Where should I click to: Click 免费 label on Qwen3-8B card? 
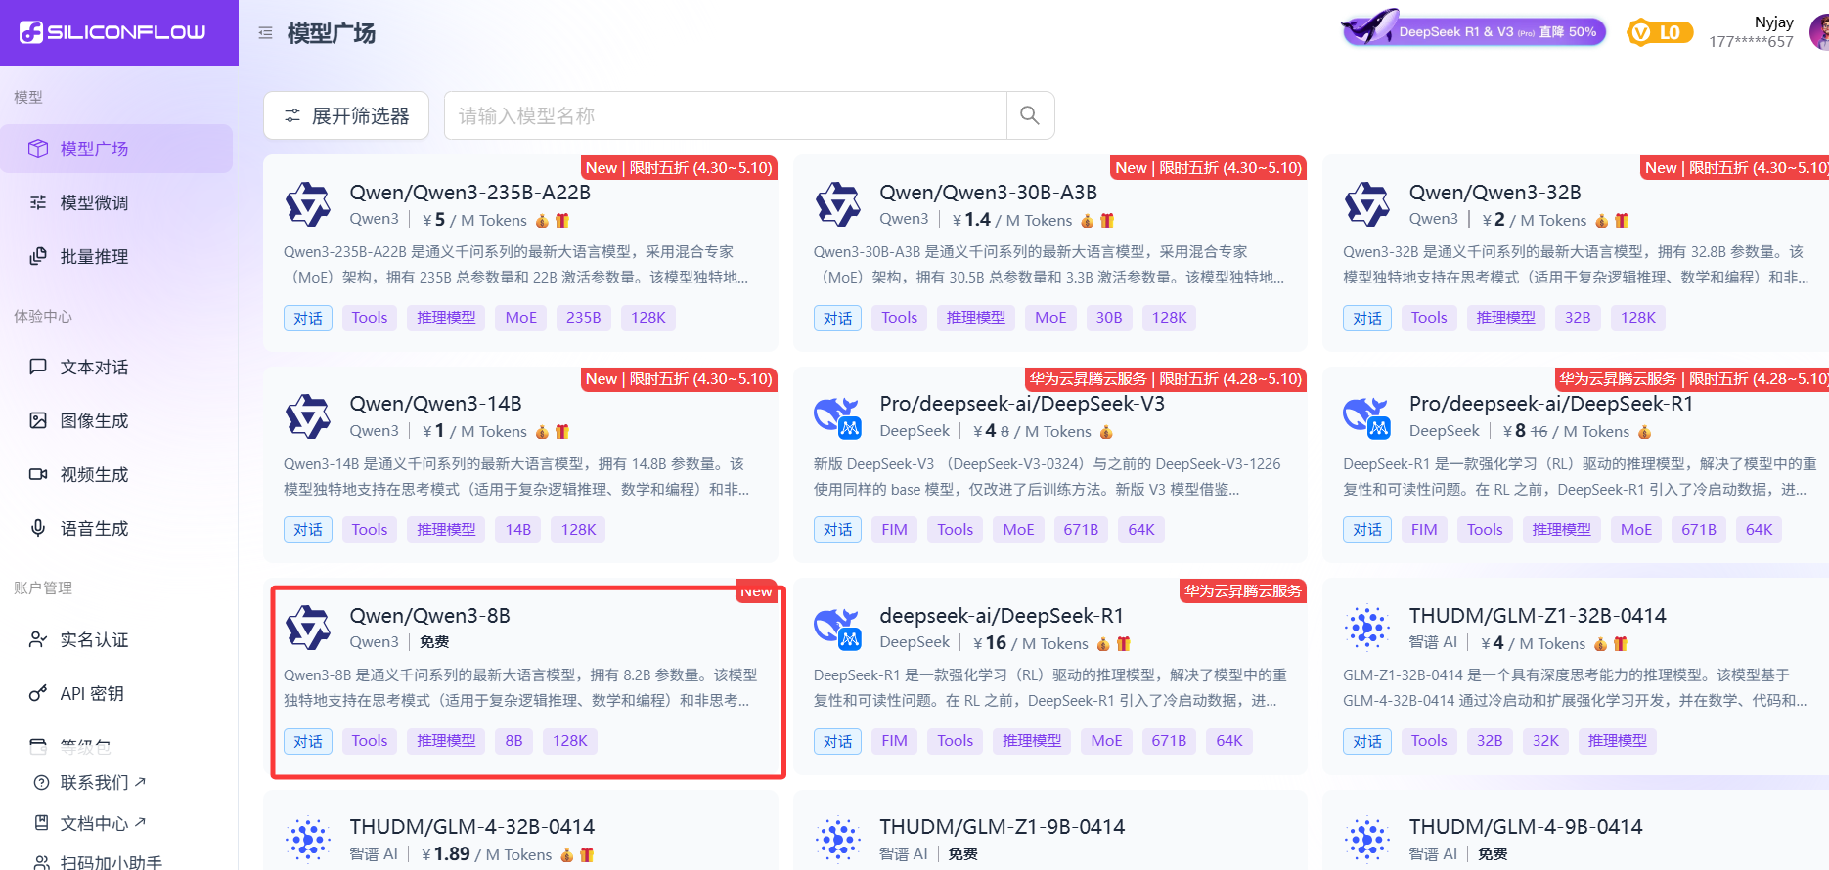[x=434, y=642]
